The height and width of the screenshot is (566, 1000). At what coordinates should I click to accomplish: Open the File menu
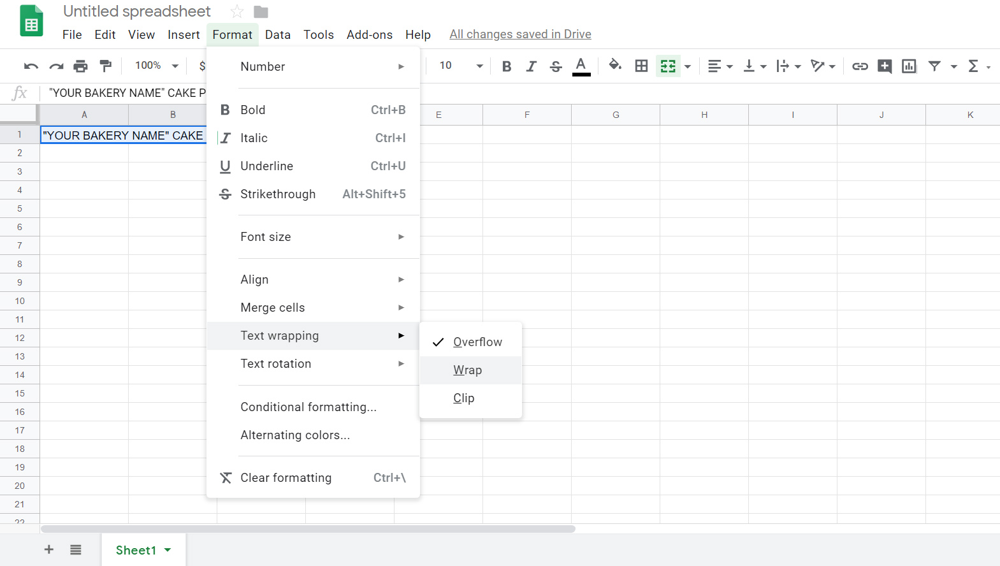72,34
